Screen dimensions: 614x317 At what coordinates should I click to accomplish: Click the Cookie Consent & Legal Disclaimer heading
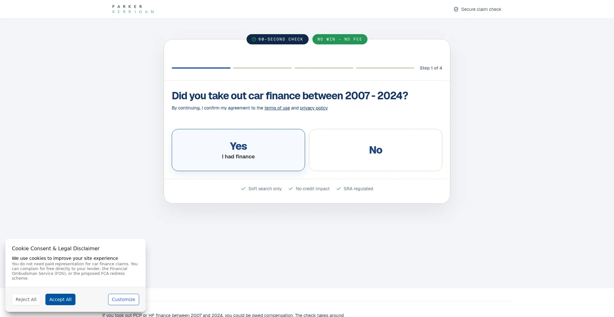point(56,248)
